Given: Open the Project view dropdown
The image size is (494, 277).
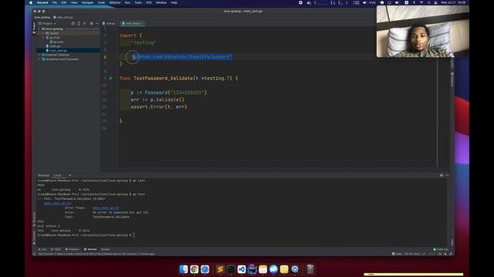Looking at the screenshot, I should [x=47, y=23].
